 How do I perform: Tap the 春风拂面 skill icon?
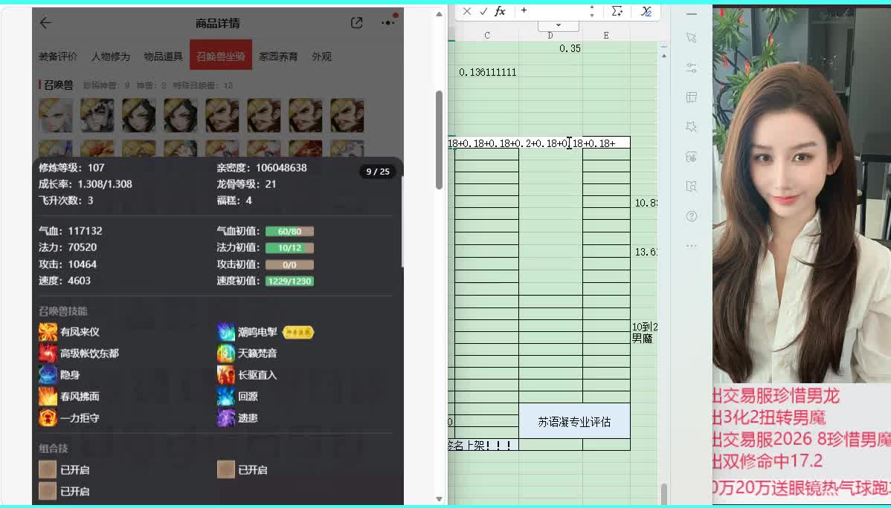48,396
